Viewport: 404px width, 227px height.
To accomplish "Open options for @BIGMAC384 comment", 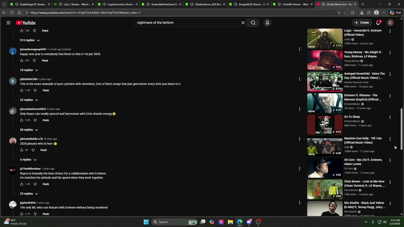I will click(x=300, y=79).
